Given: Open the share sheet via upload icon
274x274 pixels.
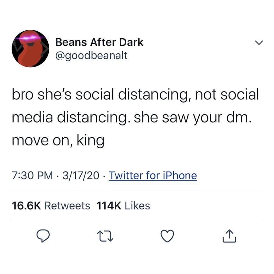Looking at the screenshot, I should point(230,236).
